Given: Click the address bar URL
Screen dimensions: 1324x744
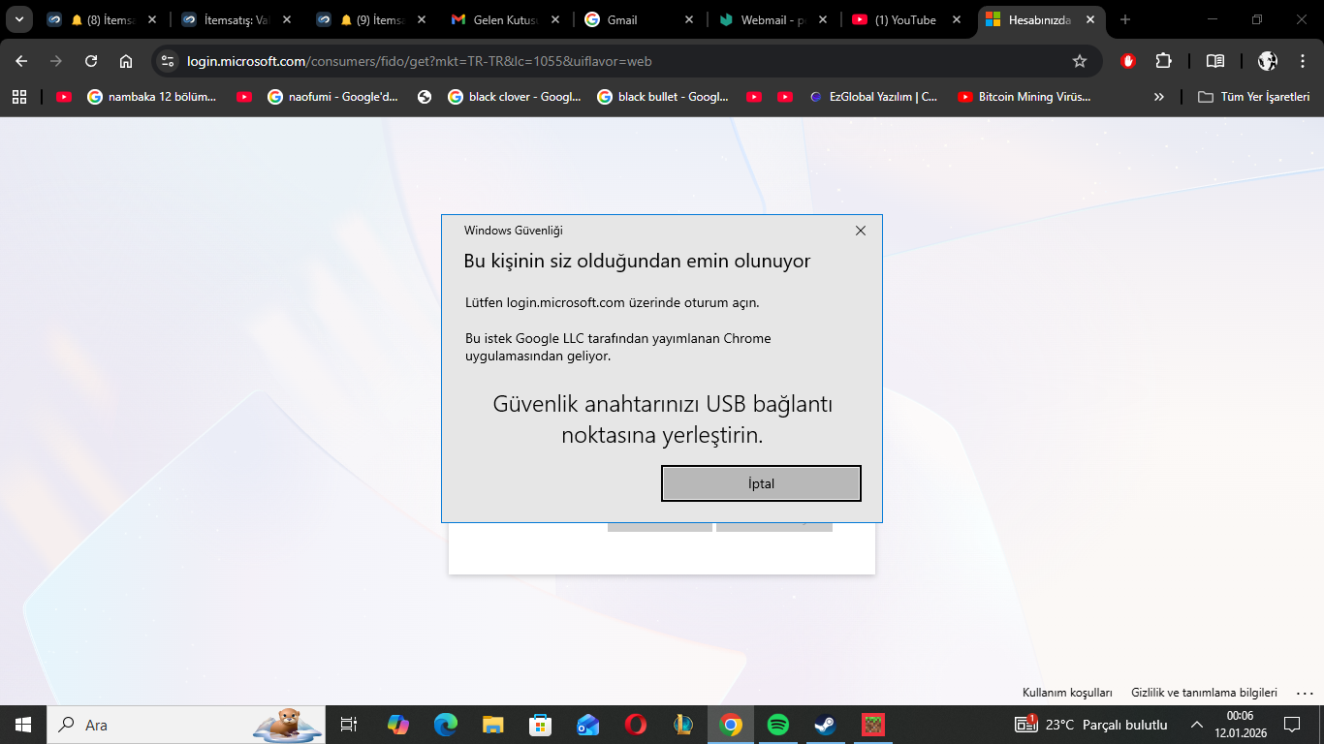Looking at the screenshot, I should 419,61.
